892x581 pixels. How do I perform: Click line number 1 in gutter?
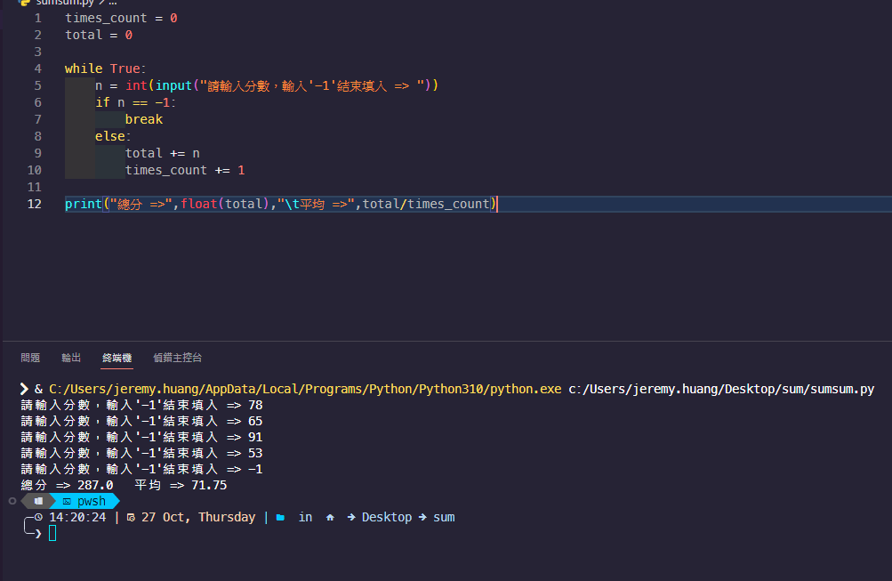coord(37,18)
